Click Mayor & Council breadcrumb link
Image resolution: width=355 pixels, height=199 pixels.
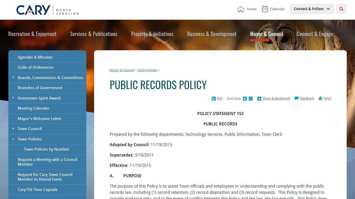pyautogui.click(x=122, y=70)
